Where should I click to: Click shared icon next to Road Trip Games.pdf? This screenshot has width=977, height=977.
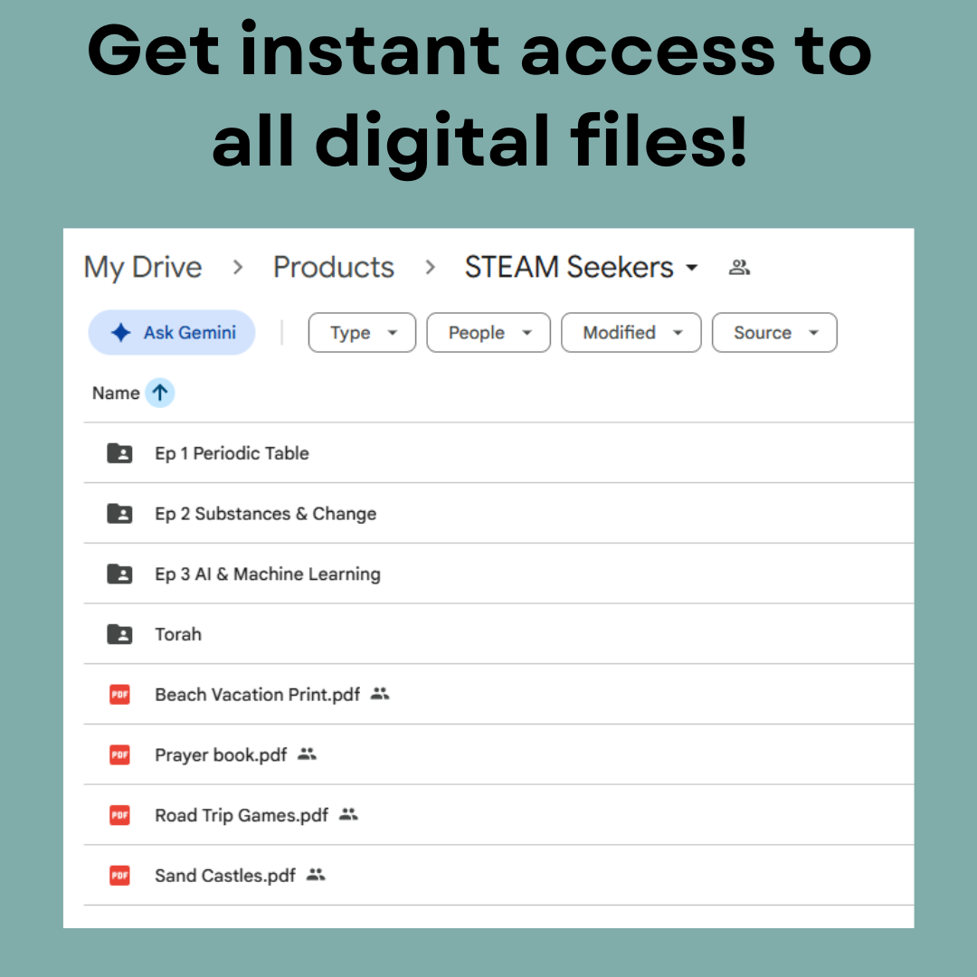(x=348, y=814)
